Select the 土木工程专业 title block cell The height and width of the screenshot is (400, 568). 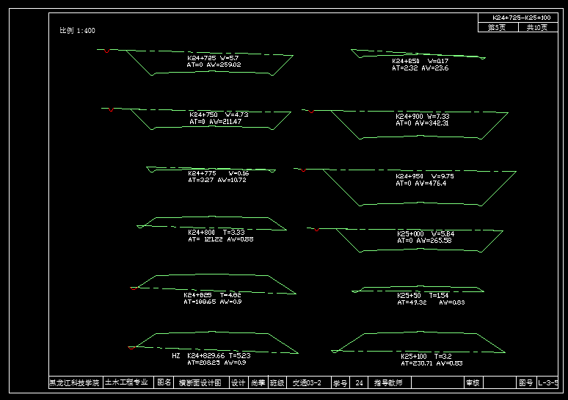coord(126,382)
